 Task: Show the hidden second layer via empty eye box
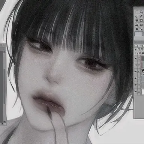pyautogui.click(x=136, y=65)
